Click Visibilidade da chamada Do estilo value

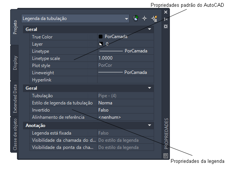click(125, 140)
